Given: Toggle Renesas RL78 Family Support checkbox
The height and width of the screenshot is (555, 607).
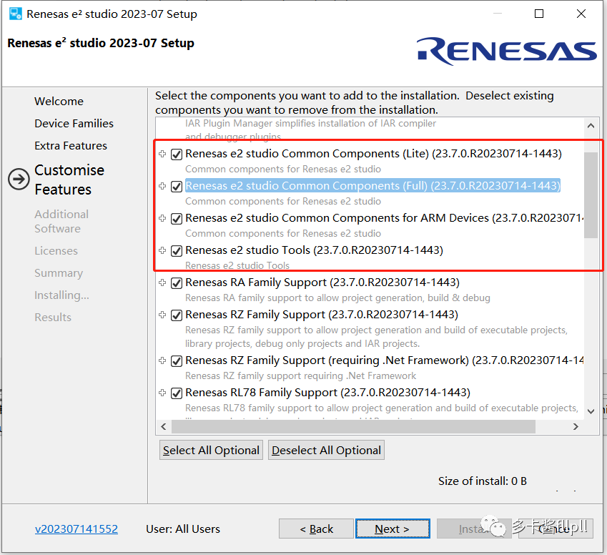Looking at the screenshot, I should click(177, 393).
